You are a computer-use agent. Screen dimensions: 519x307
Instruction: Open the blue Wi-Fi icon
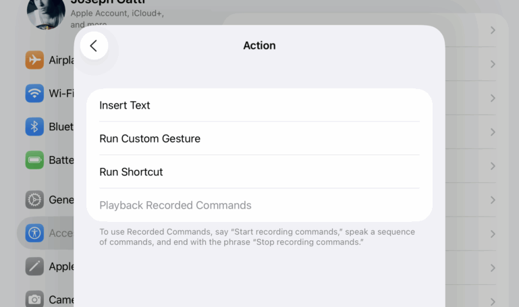(x=34, y=93)
